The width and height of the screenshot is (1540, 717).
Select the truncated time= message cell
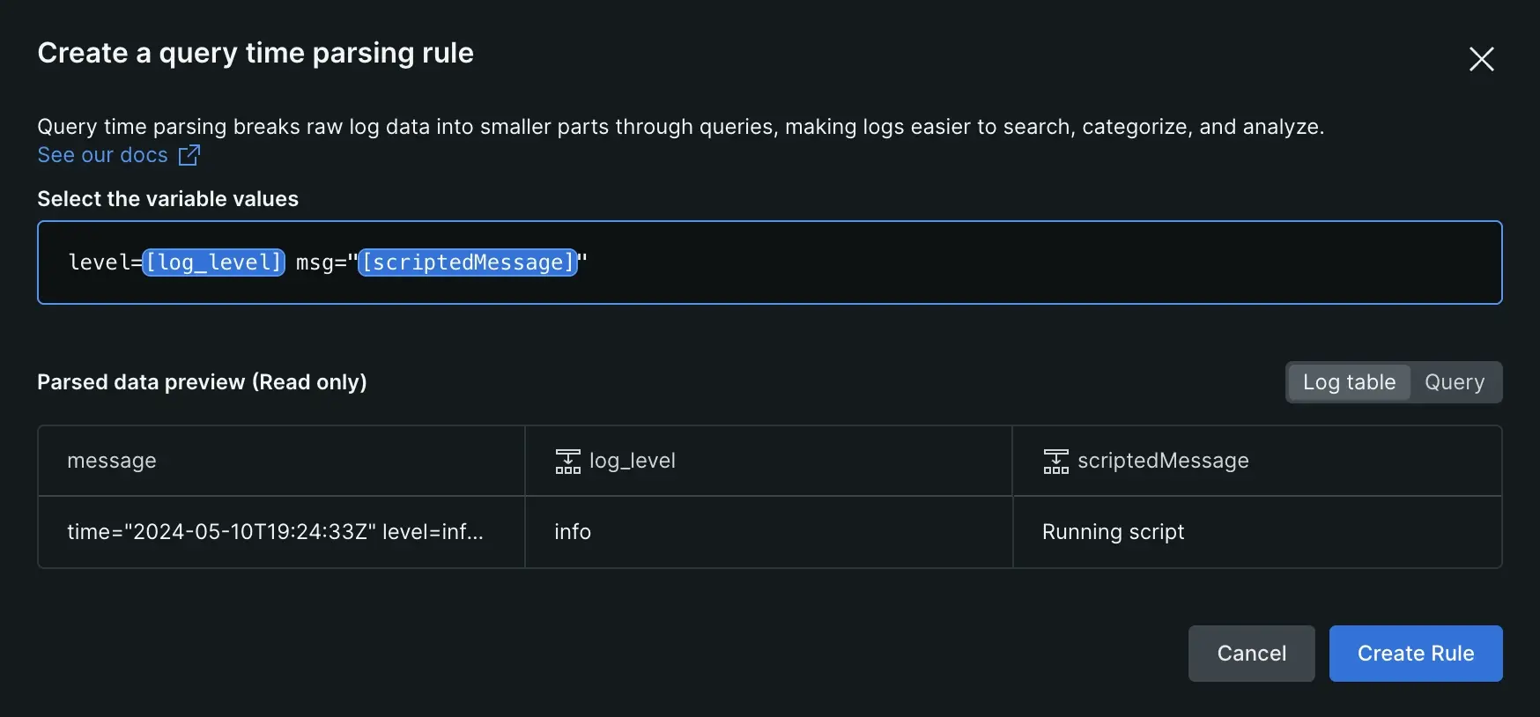coord(275,532)
